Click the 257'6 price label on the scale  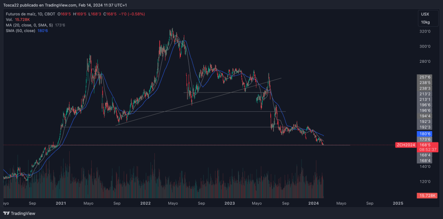pos(425,77)
